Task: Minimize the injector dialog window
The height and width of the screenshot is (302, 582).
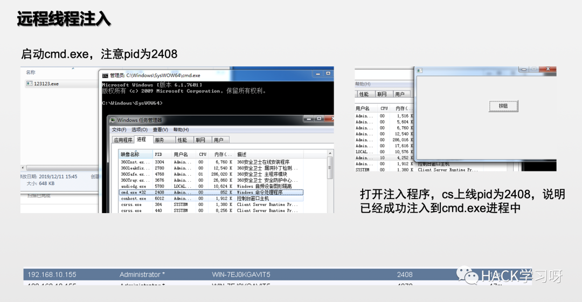Action: [x=524, y=69]
